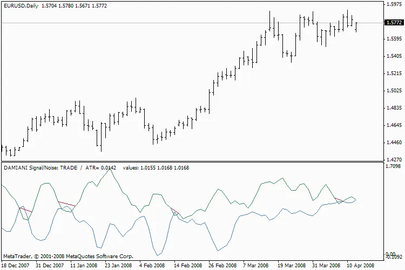Select the 4 Feb 2008 date label

[152, 266]
